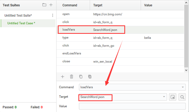Screen dimensions: 189x112
Task: Click the select target element icon
Action: pyautogui.click(x=173, y=97)
